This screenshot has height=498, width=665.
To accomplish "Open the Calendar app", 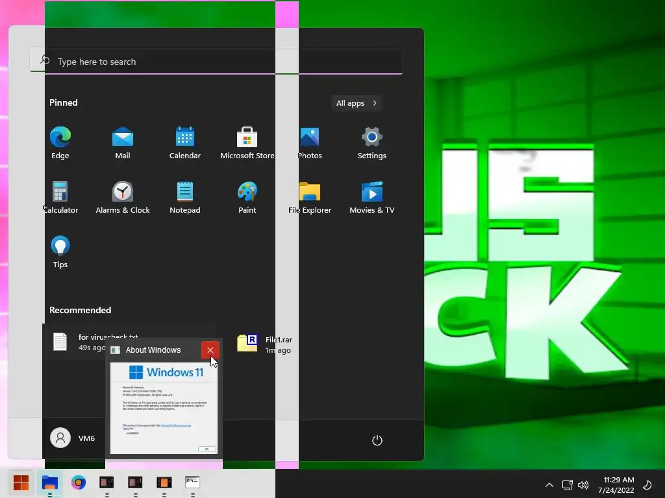I will tap(185, 143).
